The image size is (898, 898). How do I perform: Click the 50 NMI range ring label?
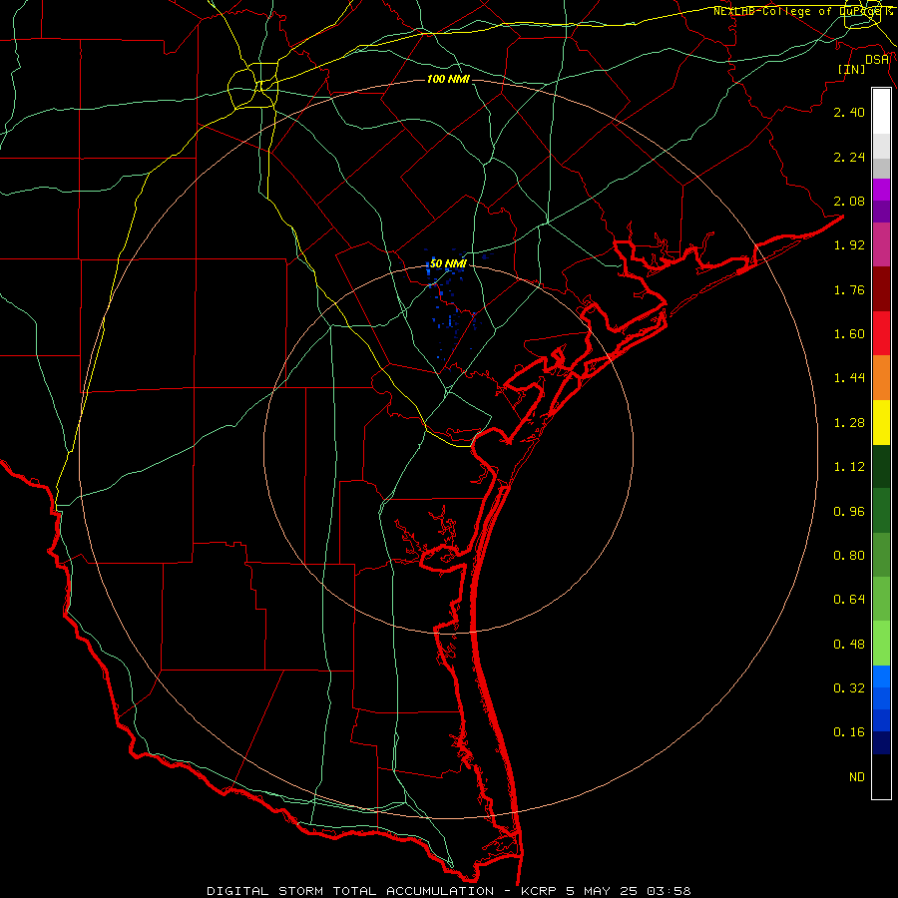(448, 263)
